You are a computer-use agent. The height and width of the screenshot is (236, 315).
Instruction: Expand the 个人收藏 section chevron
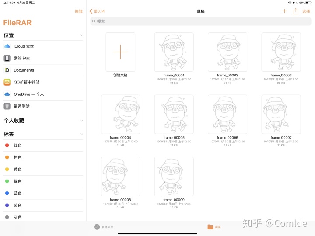tap(81, 121)
